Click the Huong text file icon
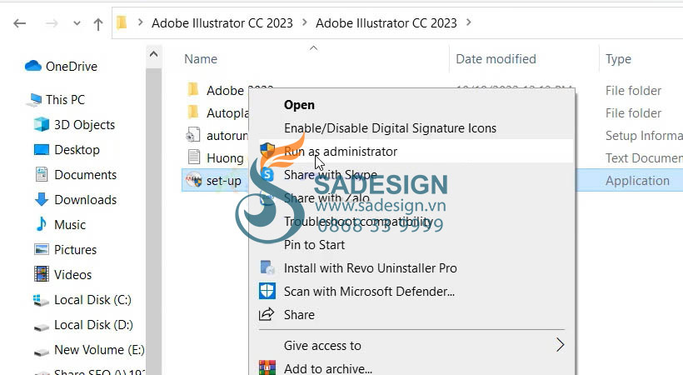Image resolution: width=683 pixels, height=375 pixels. (x=194, y=157)
